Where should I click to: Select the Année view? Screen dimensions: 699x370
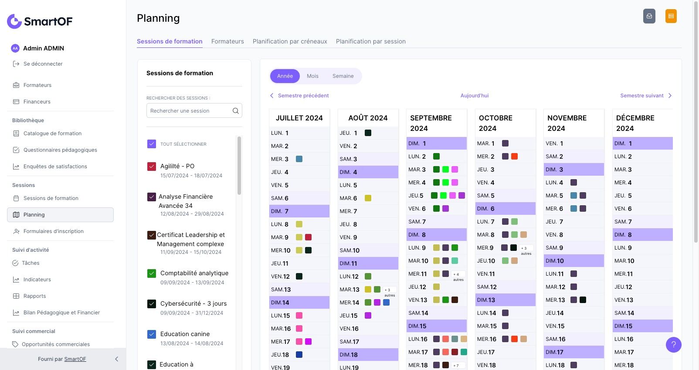tap(285, 76)
